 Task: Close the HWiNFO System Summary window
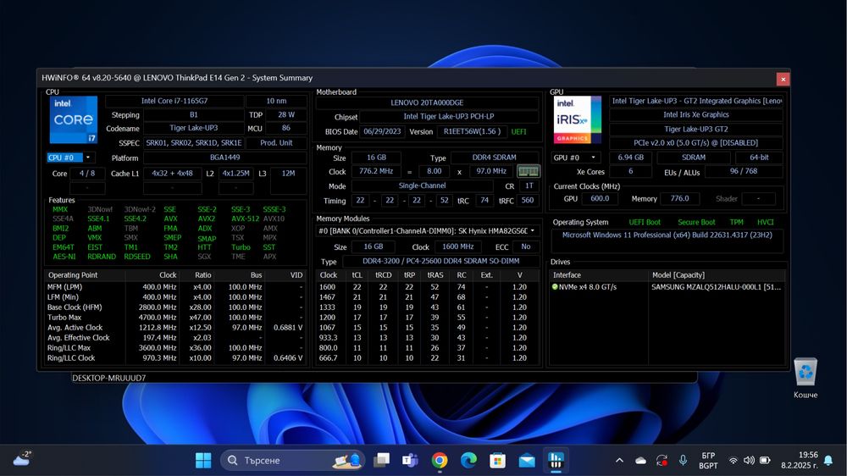tap(783, 79)
